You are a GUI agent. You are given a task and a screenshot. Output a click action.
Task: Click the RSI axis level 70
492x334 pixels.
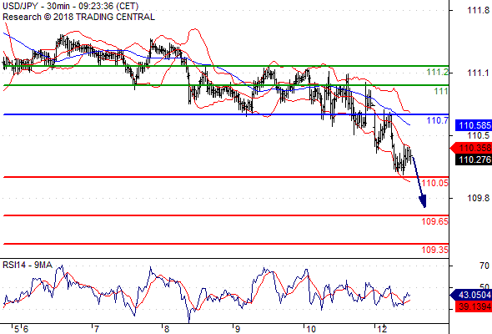pos(484,266)
